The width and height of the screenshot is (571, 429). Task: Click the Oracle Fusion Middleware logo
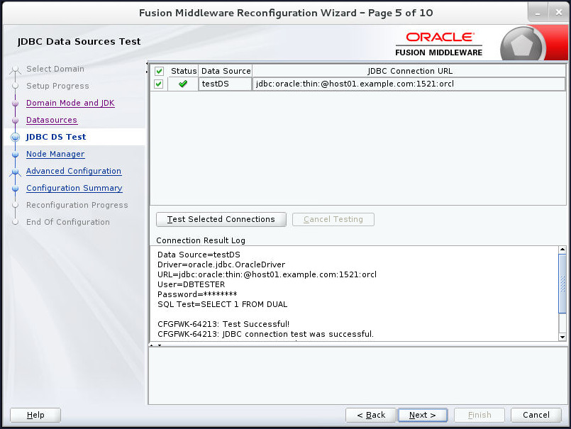[x=439, y=44]
